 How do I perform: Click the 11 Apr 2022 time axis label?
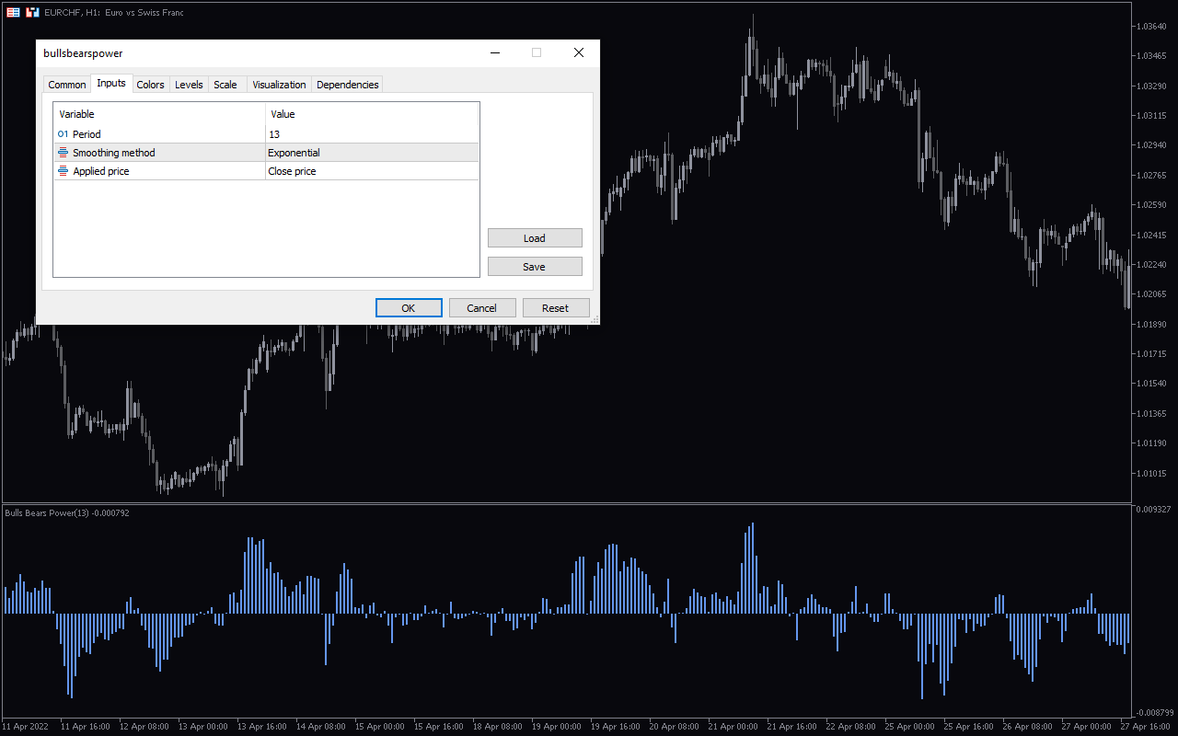[x=25, y=727]
